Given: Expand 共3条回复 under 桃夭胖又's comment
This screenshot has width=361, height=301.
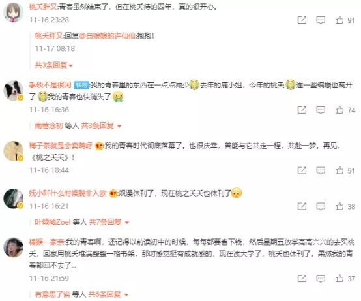Looking at the screenshot, I should tap(53, 65).
